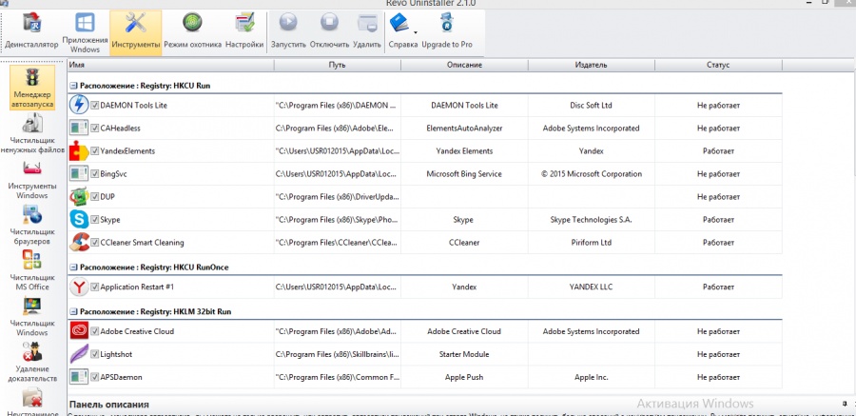
Task: Sort by the Описание column header
Action: [x=464, y=65]
